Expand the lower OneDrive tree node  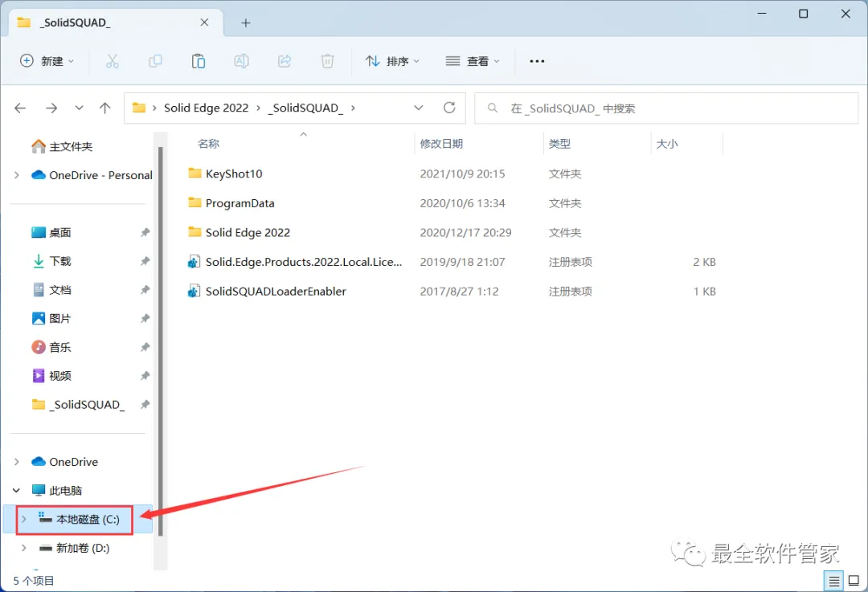pos(17,462)
